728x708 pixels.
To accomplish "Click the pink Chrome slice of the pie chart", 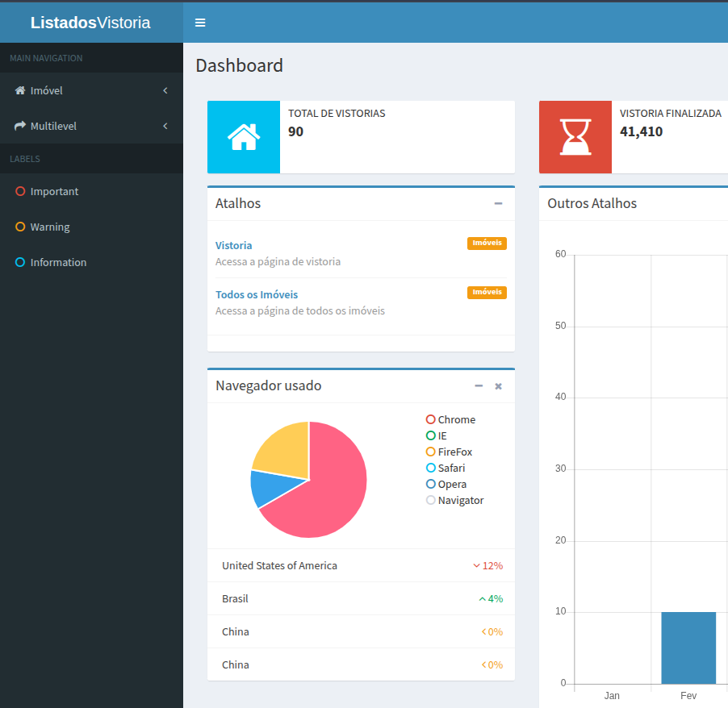I will pyautogui.click(x=335, y=480).
